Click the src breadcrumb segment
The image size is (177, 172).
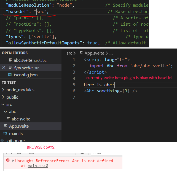tap(69, 53)
